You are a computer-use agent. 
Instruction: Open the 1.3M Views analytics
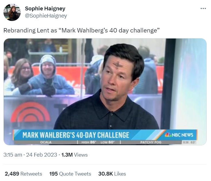[x=75, y=155]
